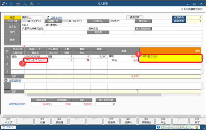
Task: Click the 債務伝票 button
Action: (135, 17)
